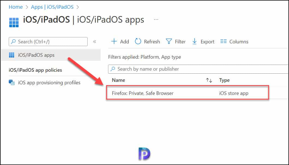Export the app list by label

tap(207, 42)
